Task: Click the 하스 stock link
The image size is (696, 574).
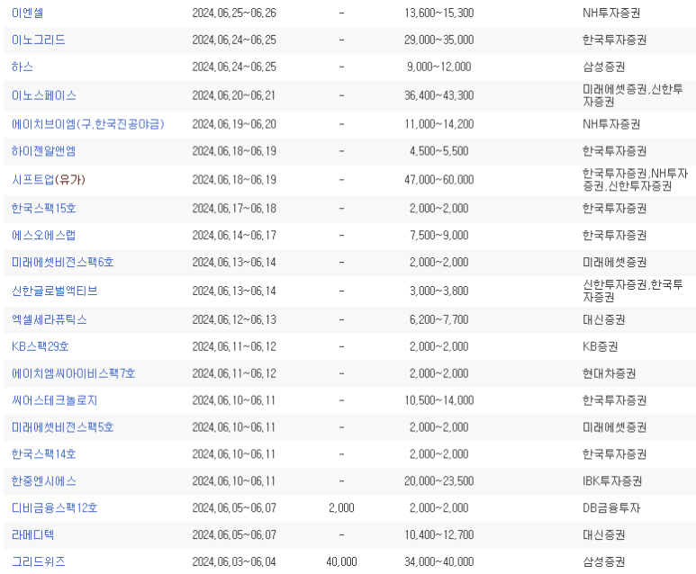Action: point(23,67)
